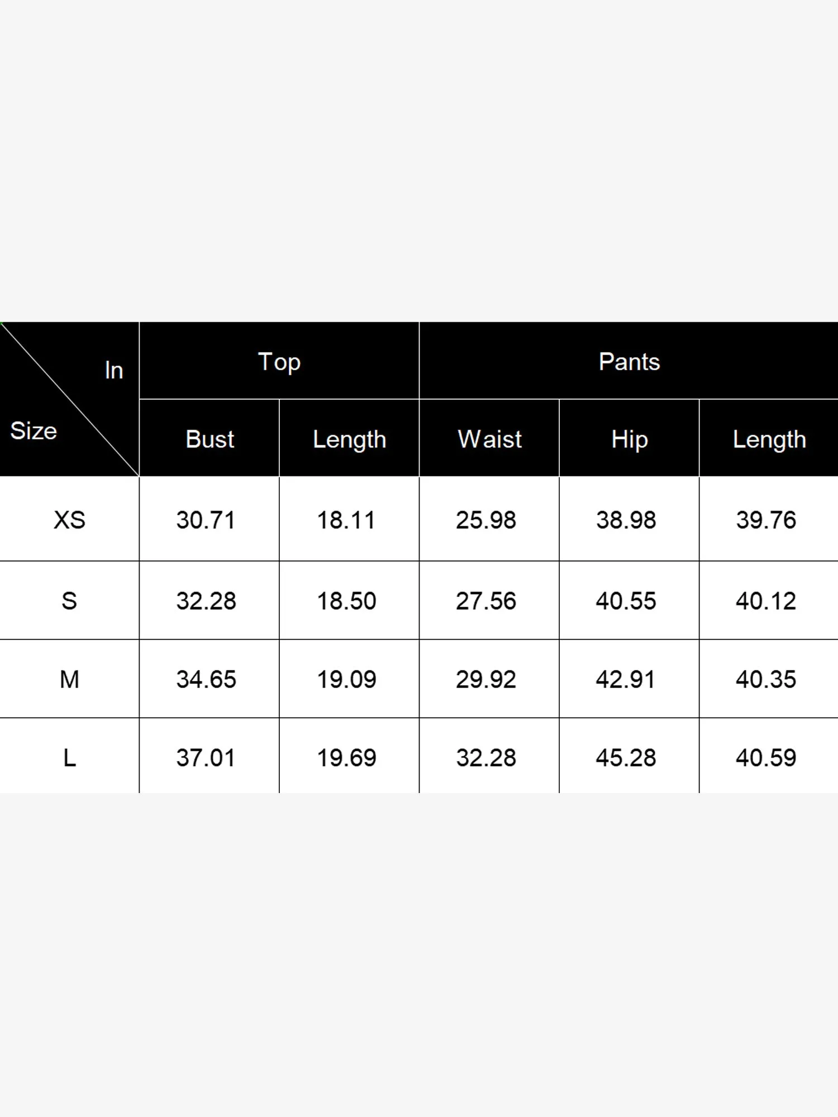Select the L size row label
This screenshot has height=1117, width=838.
coord(69,758)
